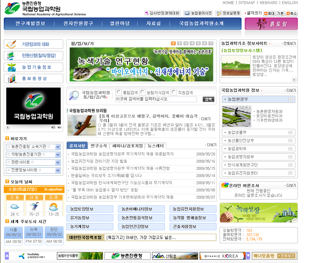Open the 농업용어사전 dictionary icon link
This screenshot has width=311, height=263.
coord(187,13)
